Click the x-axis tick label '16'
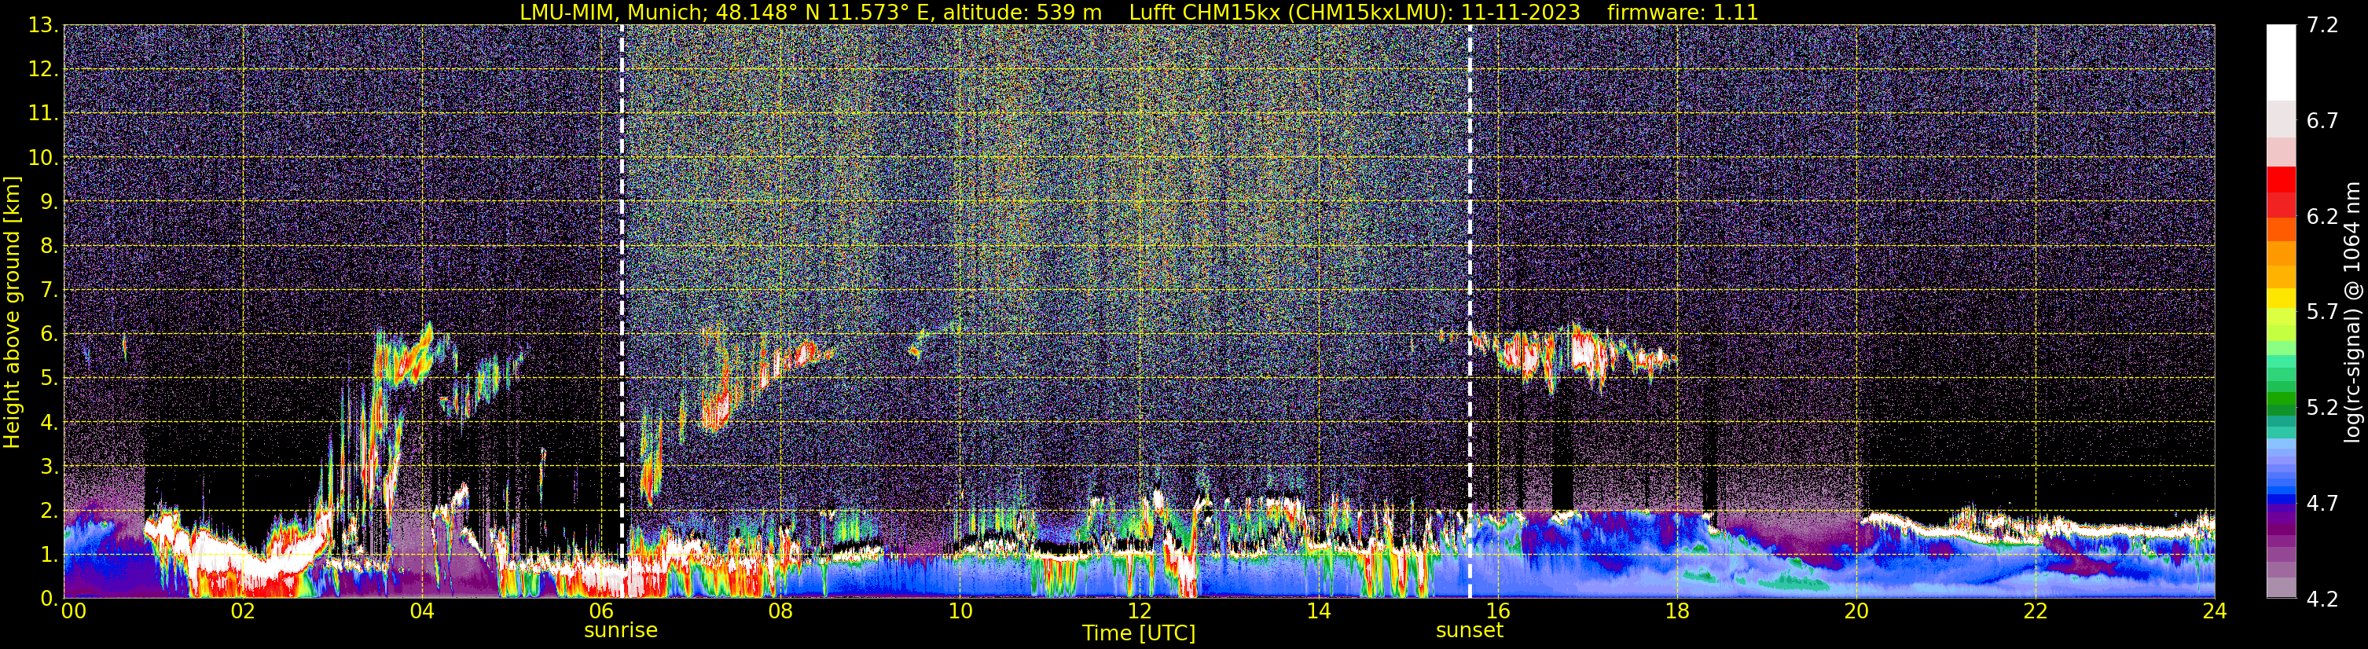This screenshot has width=2368, height=649. pos(1497,611)
